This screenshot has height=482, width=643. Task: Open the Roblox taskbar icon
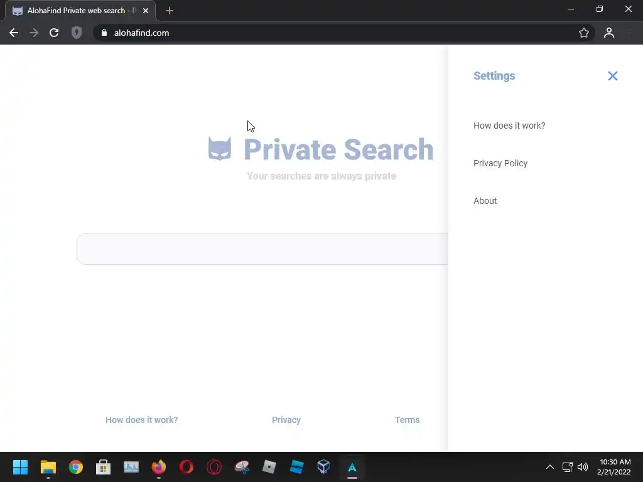coord(269,467)
